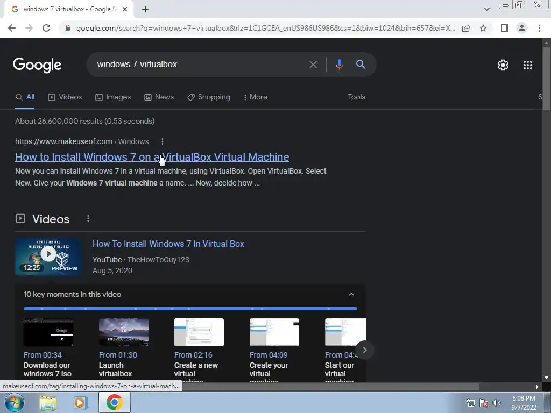This screenshot has width=551, height=413.
Task: Click the About 26,600,000 results text
Action: point(84,121)
